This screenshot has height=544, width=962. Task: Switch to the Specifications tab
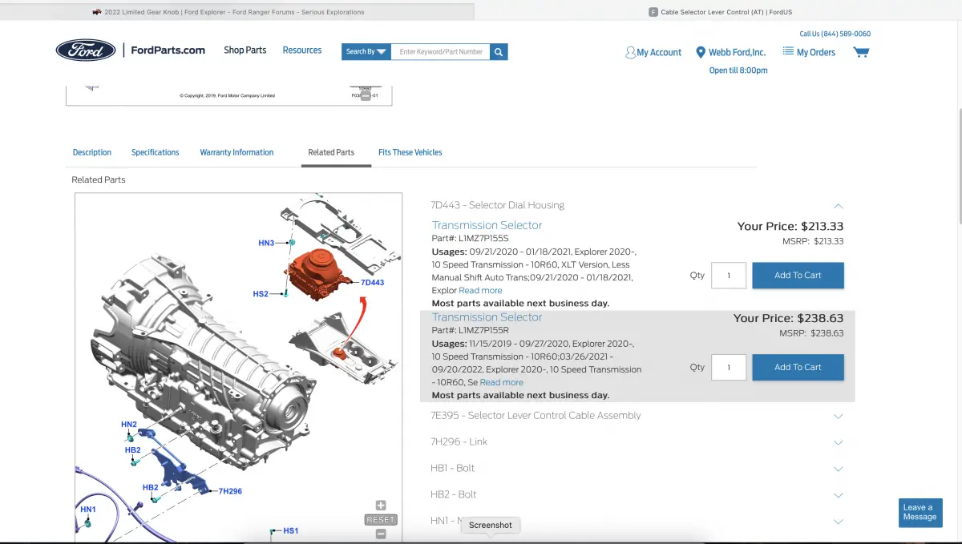point(156,152)
